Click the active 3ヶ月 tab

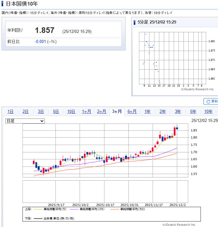pos(117,111)
